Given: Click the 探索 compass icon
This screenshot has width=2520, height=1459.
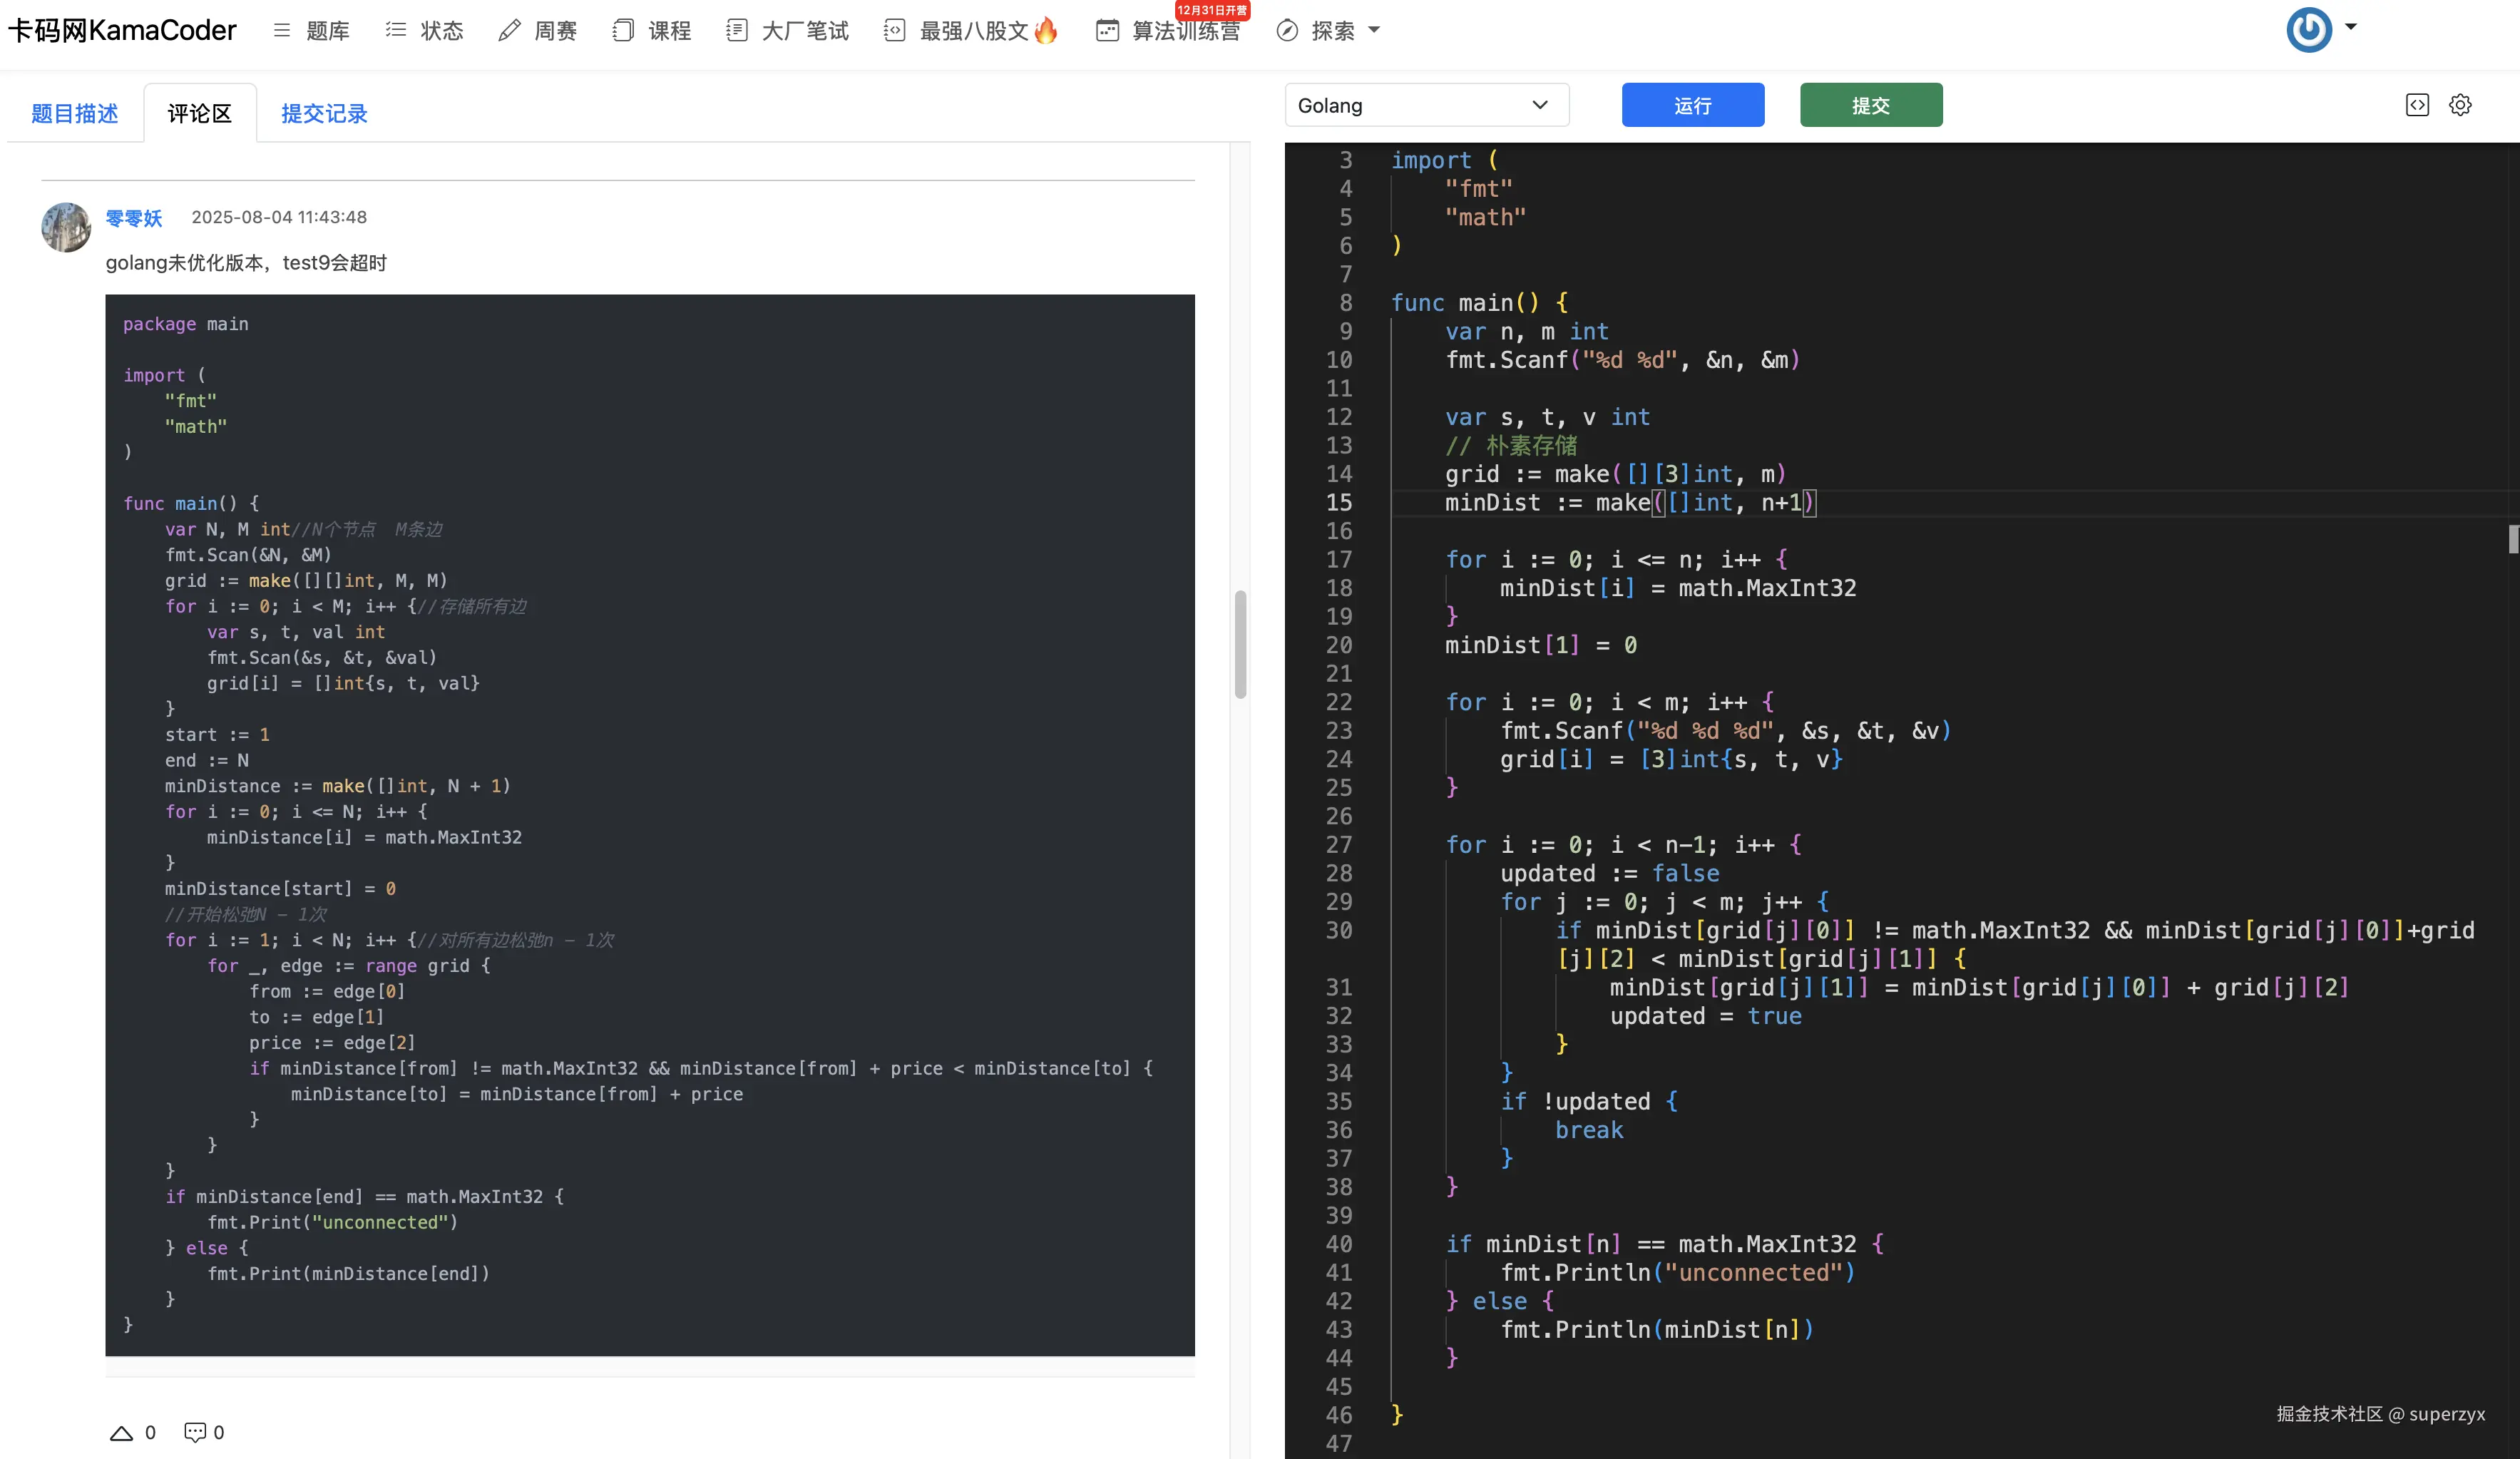Looking at the screenshot, I should point(1288,31).
